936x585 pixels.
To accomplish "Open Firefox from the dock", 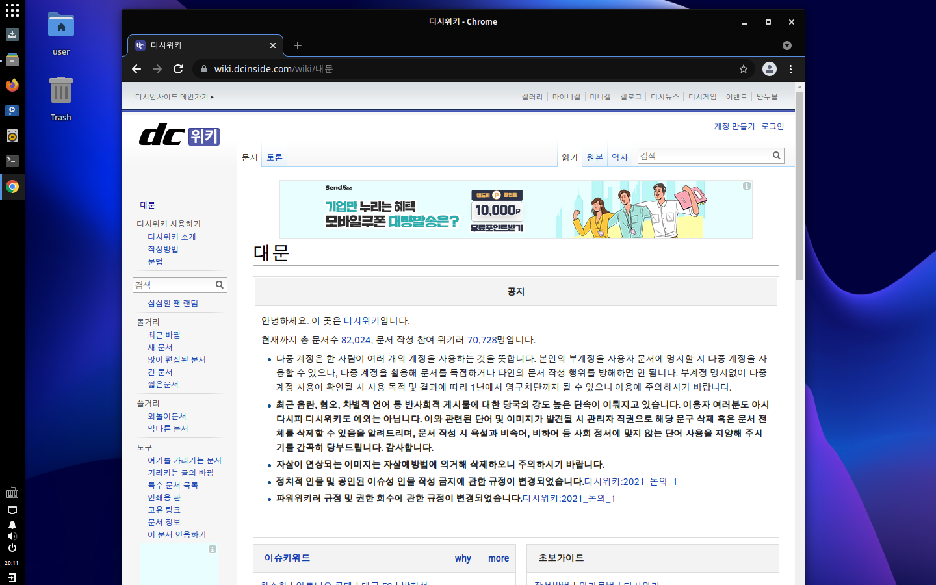I will [x=12, y=85].
